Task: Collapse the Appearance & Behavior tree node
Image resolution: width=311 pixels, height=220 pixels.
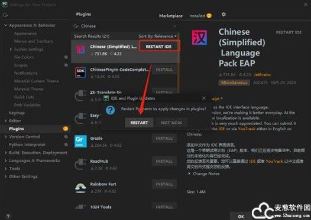Action: point(5,25)
